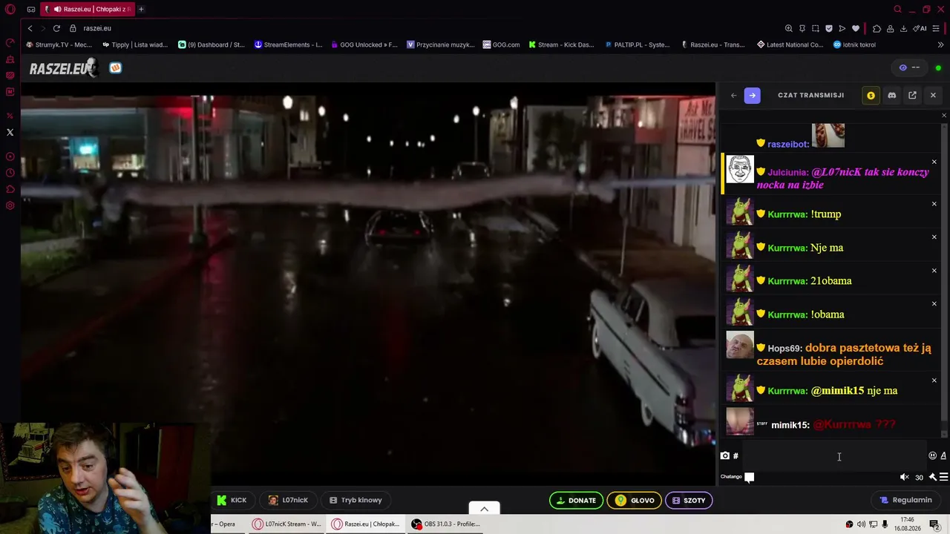Open the Opera workspaces icon beside the tab

pos(31,10)
